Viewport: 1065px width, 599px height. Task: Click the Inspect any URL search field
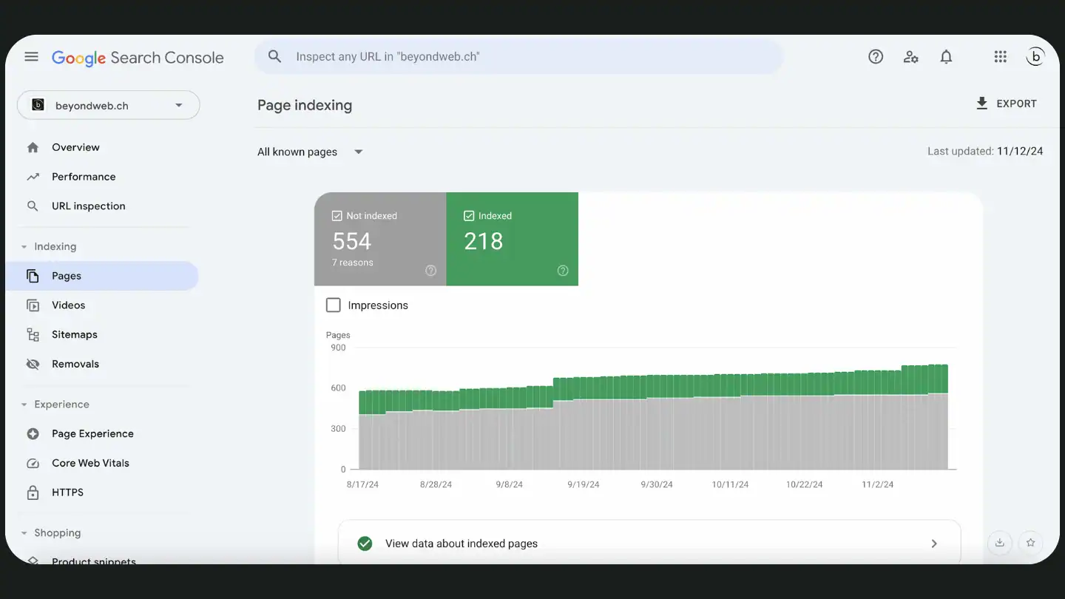pyautogui.click(x=518, y=56)
